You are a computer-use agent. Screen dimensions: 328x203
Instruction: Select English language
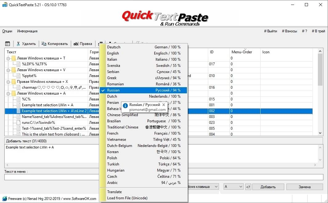144,53
